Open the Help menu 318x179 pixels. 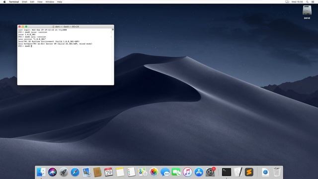coord(60,2)
